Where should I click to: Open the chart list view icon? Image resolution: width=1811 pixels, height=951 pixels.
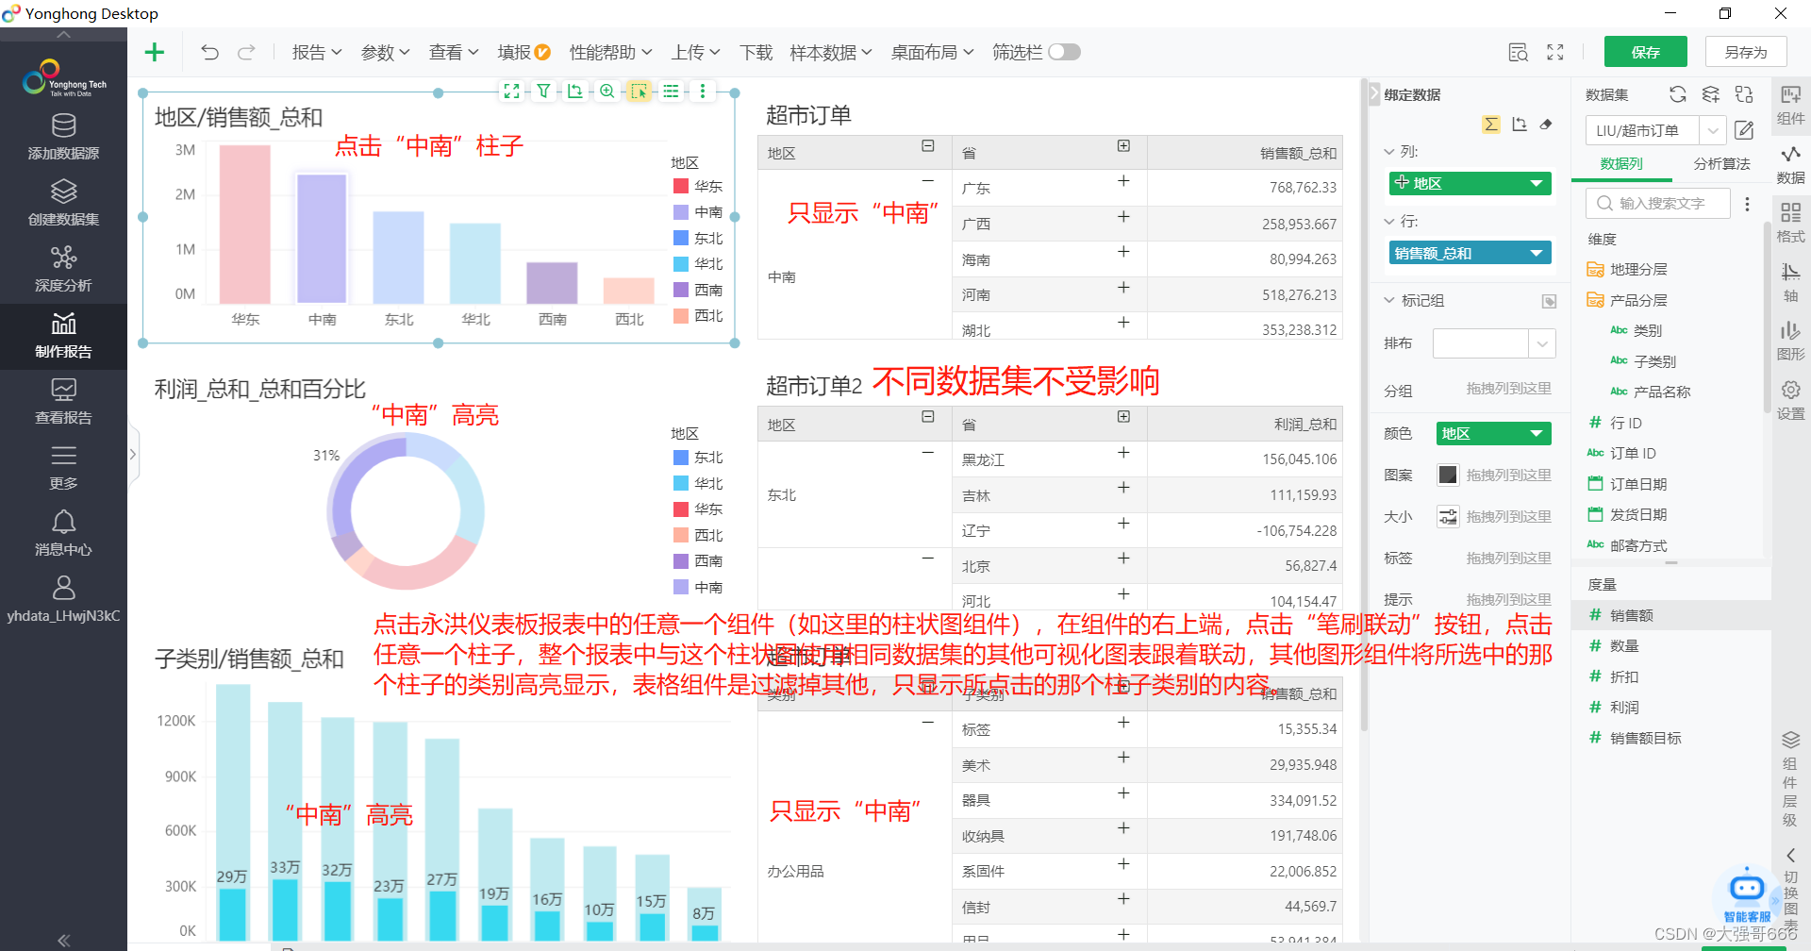(671, 92)
